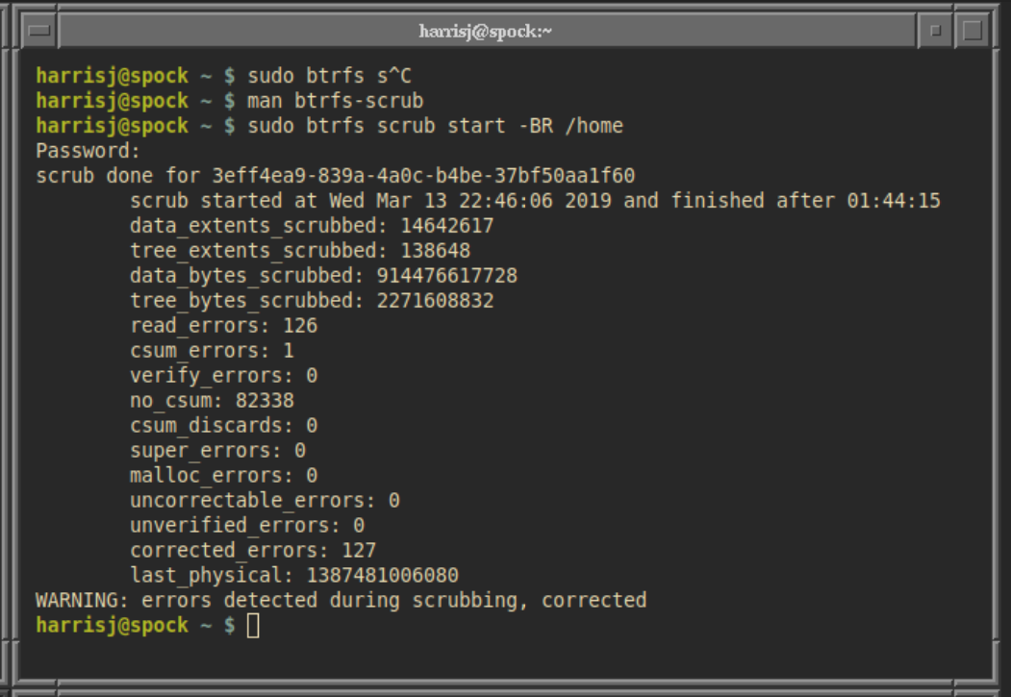Click the read_errors: 126 line
The height and width of the screenshot is (697, 1011).
pos(224,325)
